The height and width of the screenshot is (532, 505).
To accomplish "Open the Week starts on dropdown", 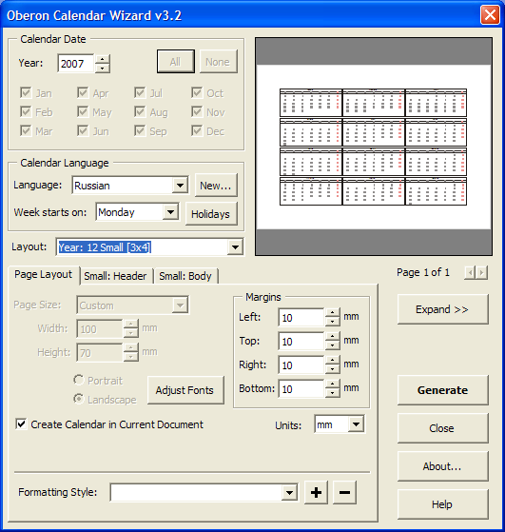I will (x=170, y=212).
